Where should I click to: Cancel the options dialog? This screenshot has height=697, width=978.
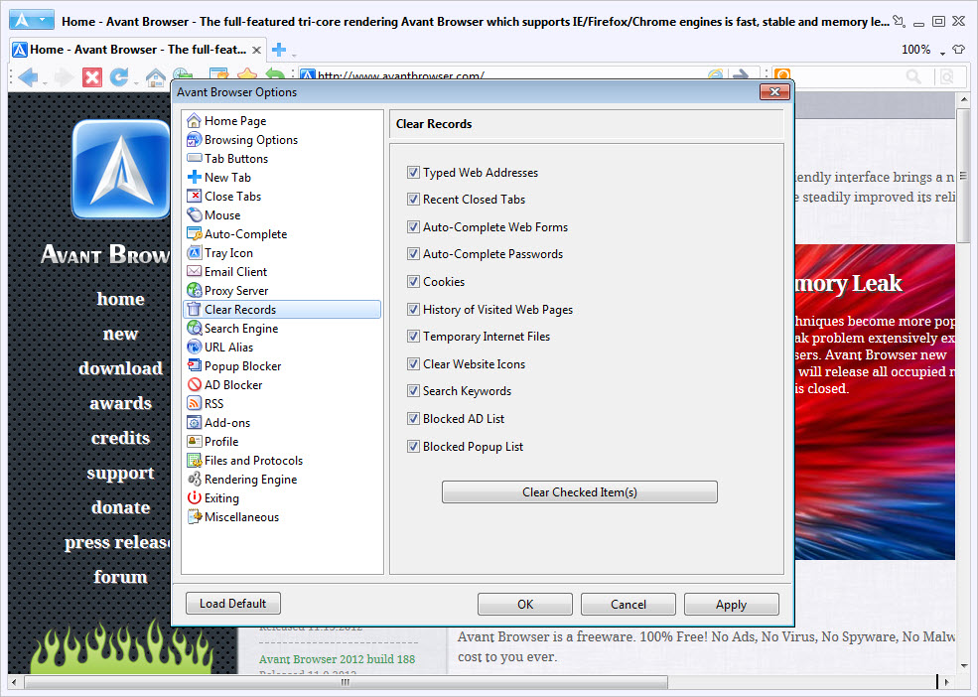629,604
